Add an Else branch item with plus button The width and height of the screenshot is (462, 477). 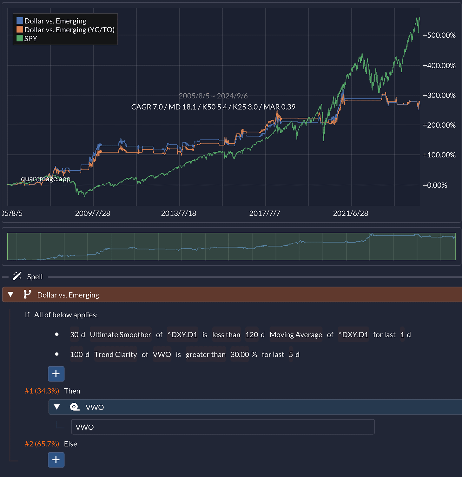56,460
